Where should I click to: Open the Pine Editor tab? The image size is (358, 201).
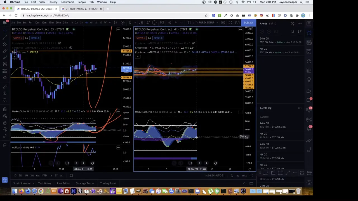click(x=63, y=183)
